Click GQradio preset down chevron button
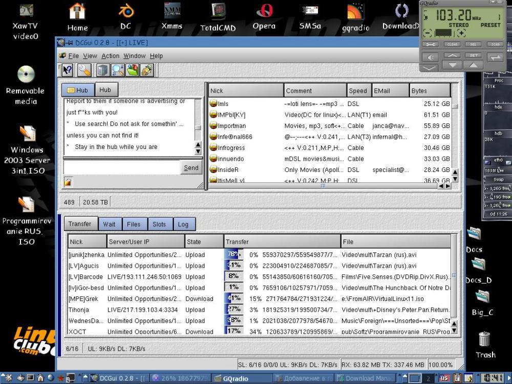Viewport: 512px width, 384px height. 429,68
